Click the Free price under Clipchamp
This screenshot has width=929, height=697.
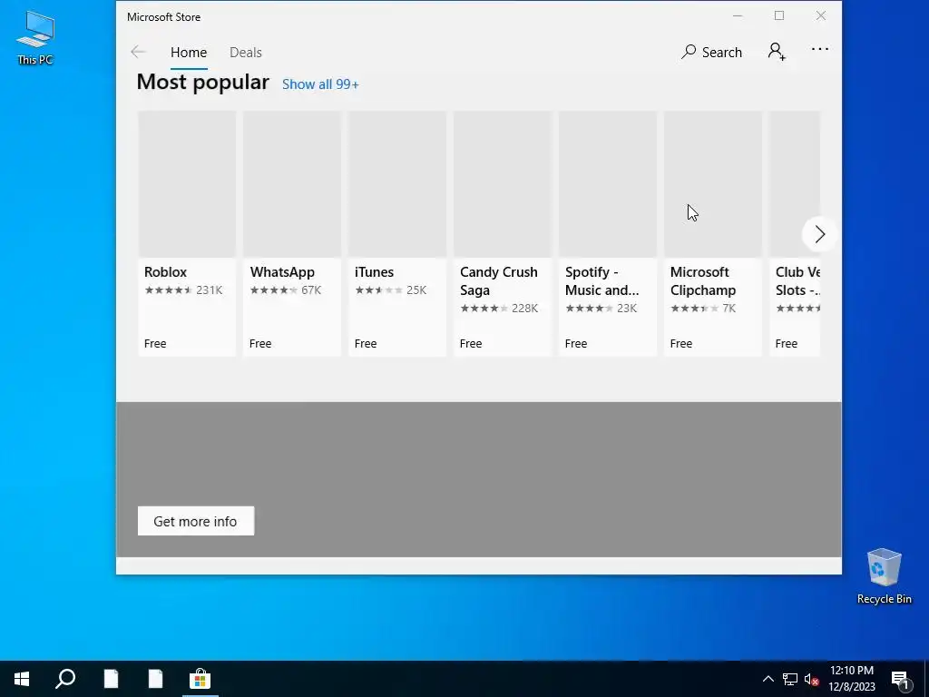click(681, 344)
